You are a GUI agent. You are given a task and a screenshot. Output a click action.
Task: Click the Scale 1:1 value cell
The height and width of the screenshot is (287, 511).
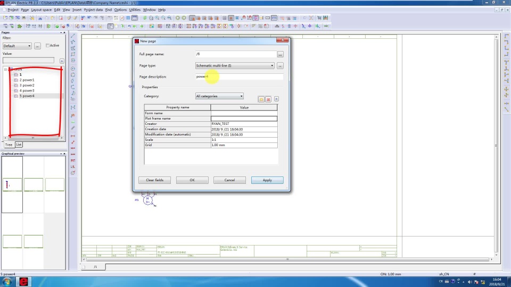tap(244, 140)
